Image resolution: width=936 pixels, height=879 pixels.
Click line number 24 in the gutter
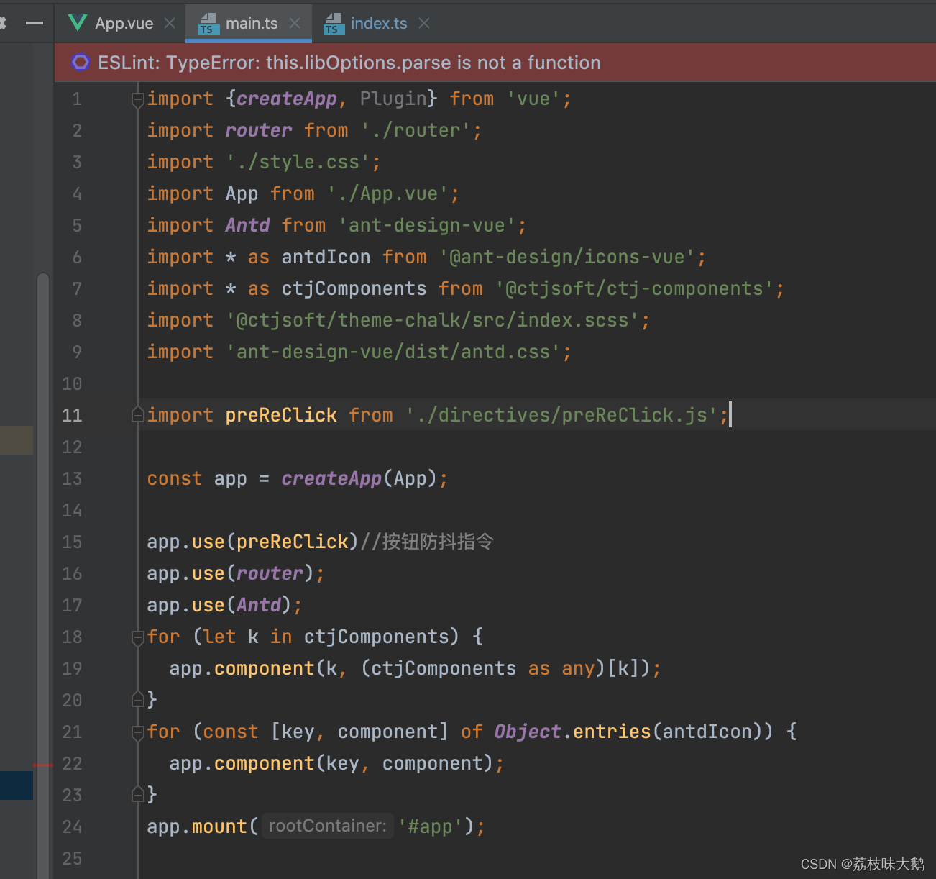click(x=72, y=826)
